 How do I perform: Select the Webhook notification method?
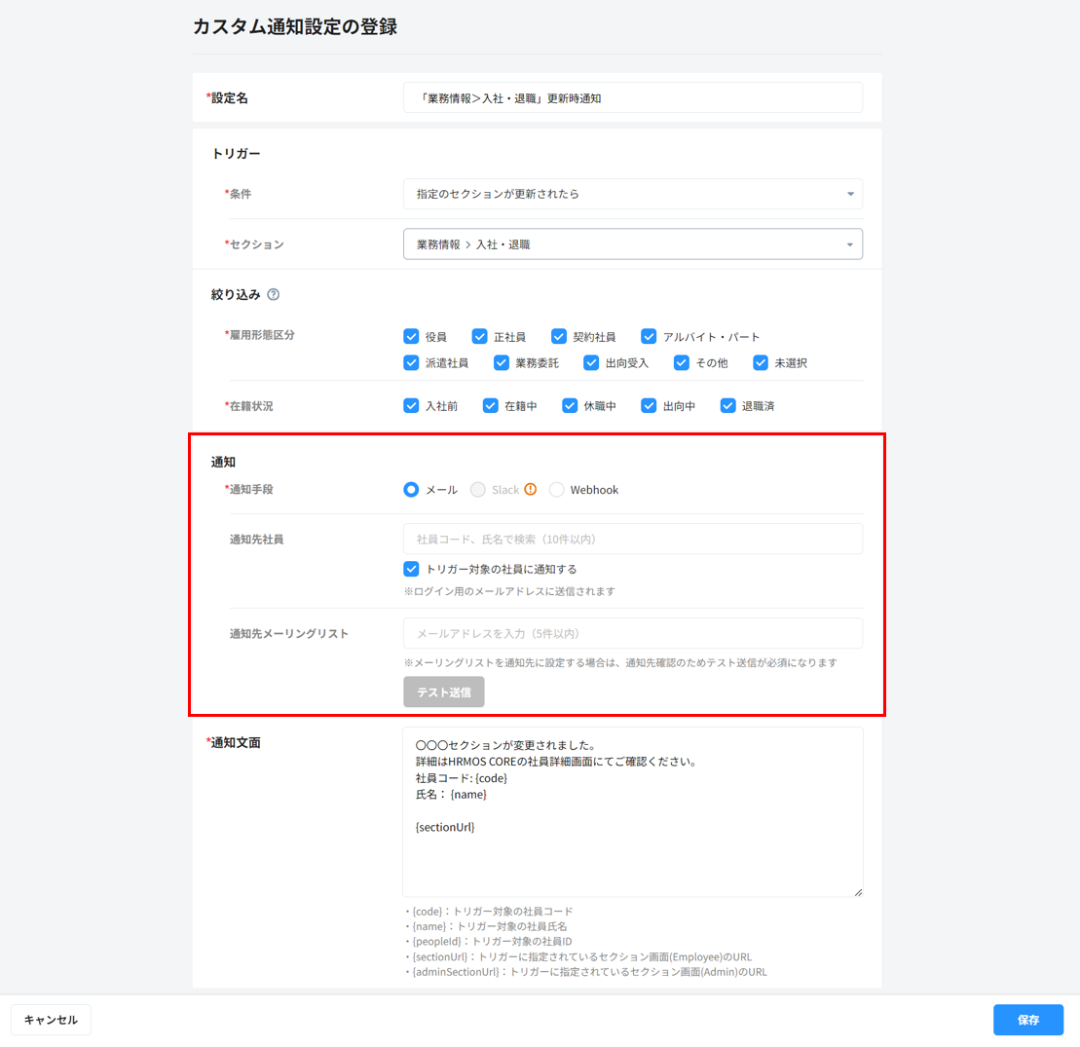[x=557, y=490]
